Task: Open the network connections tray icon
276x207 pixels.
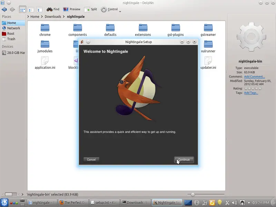Action: tap(205, 203)
